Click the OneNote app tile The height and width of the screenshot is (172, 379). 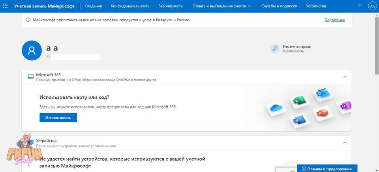click(345, 106)
